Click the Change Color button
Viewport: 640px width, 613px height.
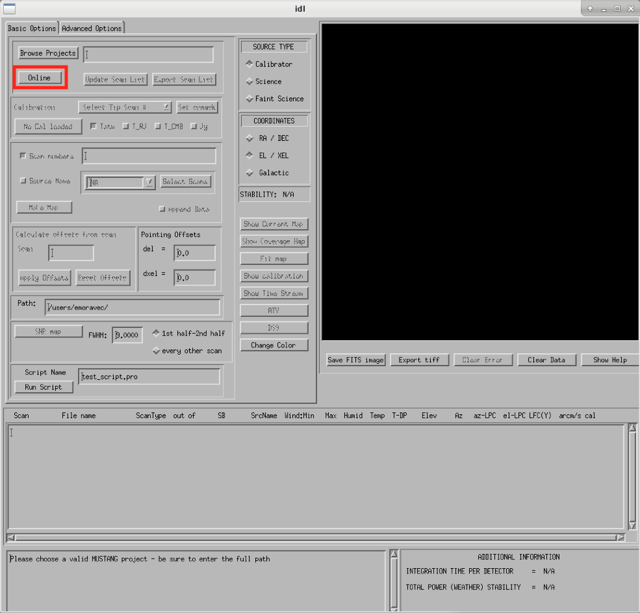click(x=274, y=345)
